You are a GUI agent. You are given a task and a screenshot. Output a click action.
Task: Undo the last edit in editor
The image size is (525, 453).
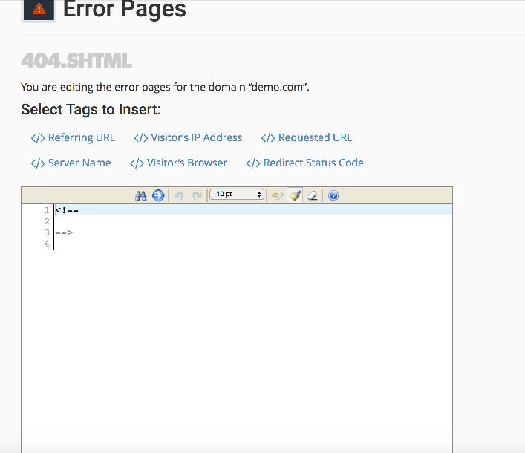coord(179,195)
